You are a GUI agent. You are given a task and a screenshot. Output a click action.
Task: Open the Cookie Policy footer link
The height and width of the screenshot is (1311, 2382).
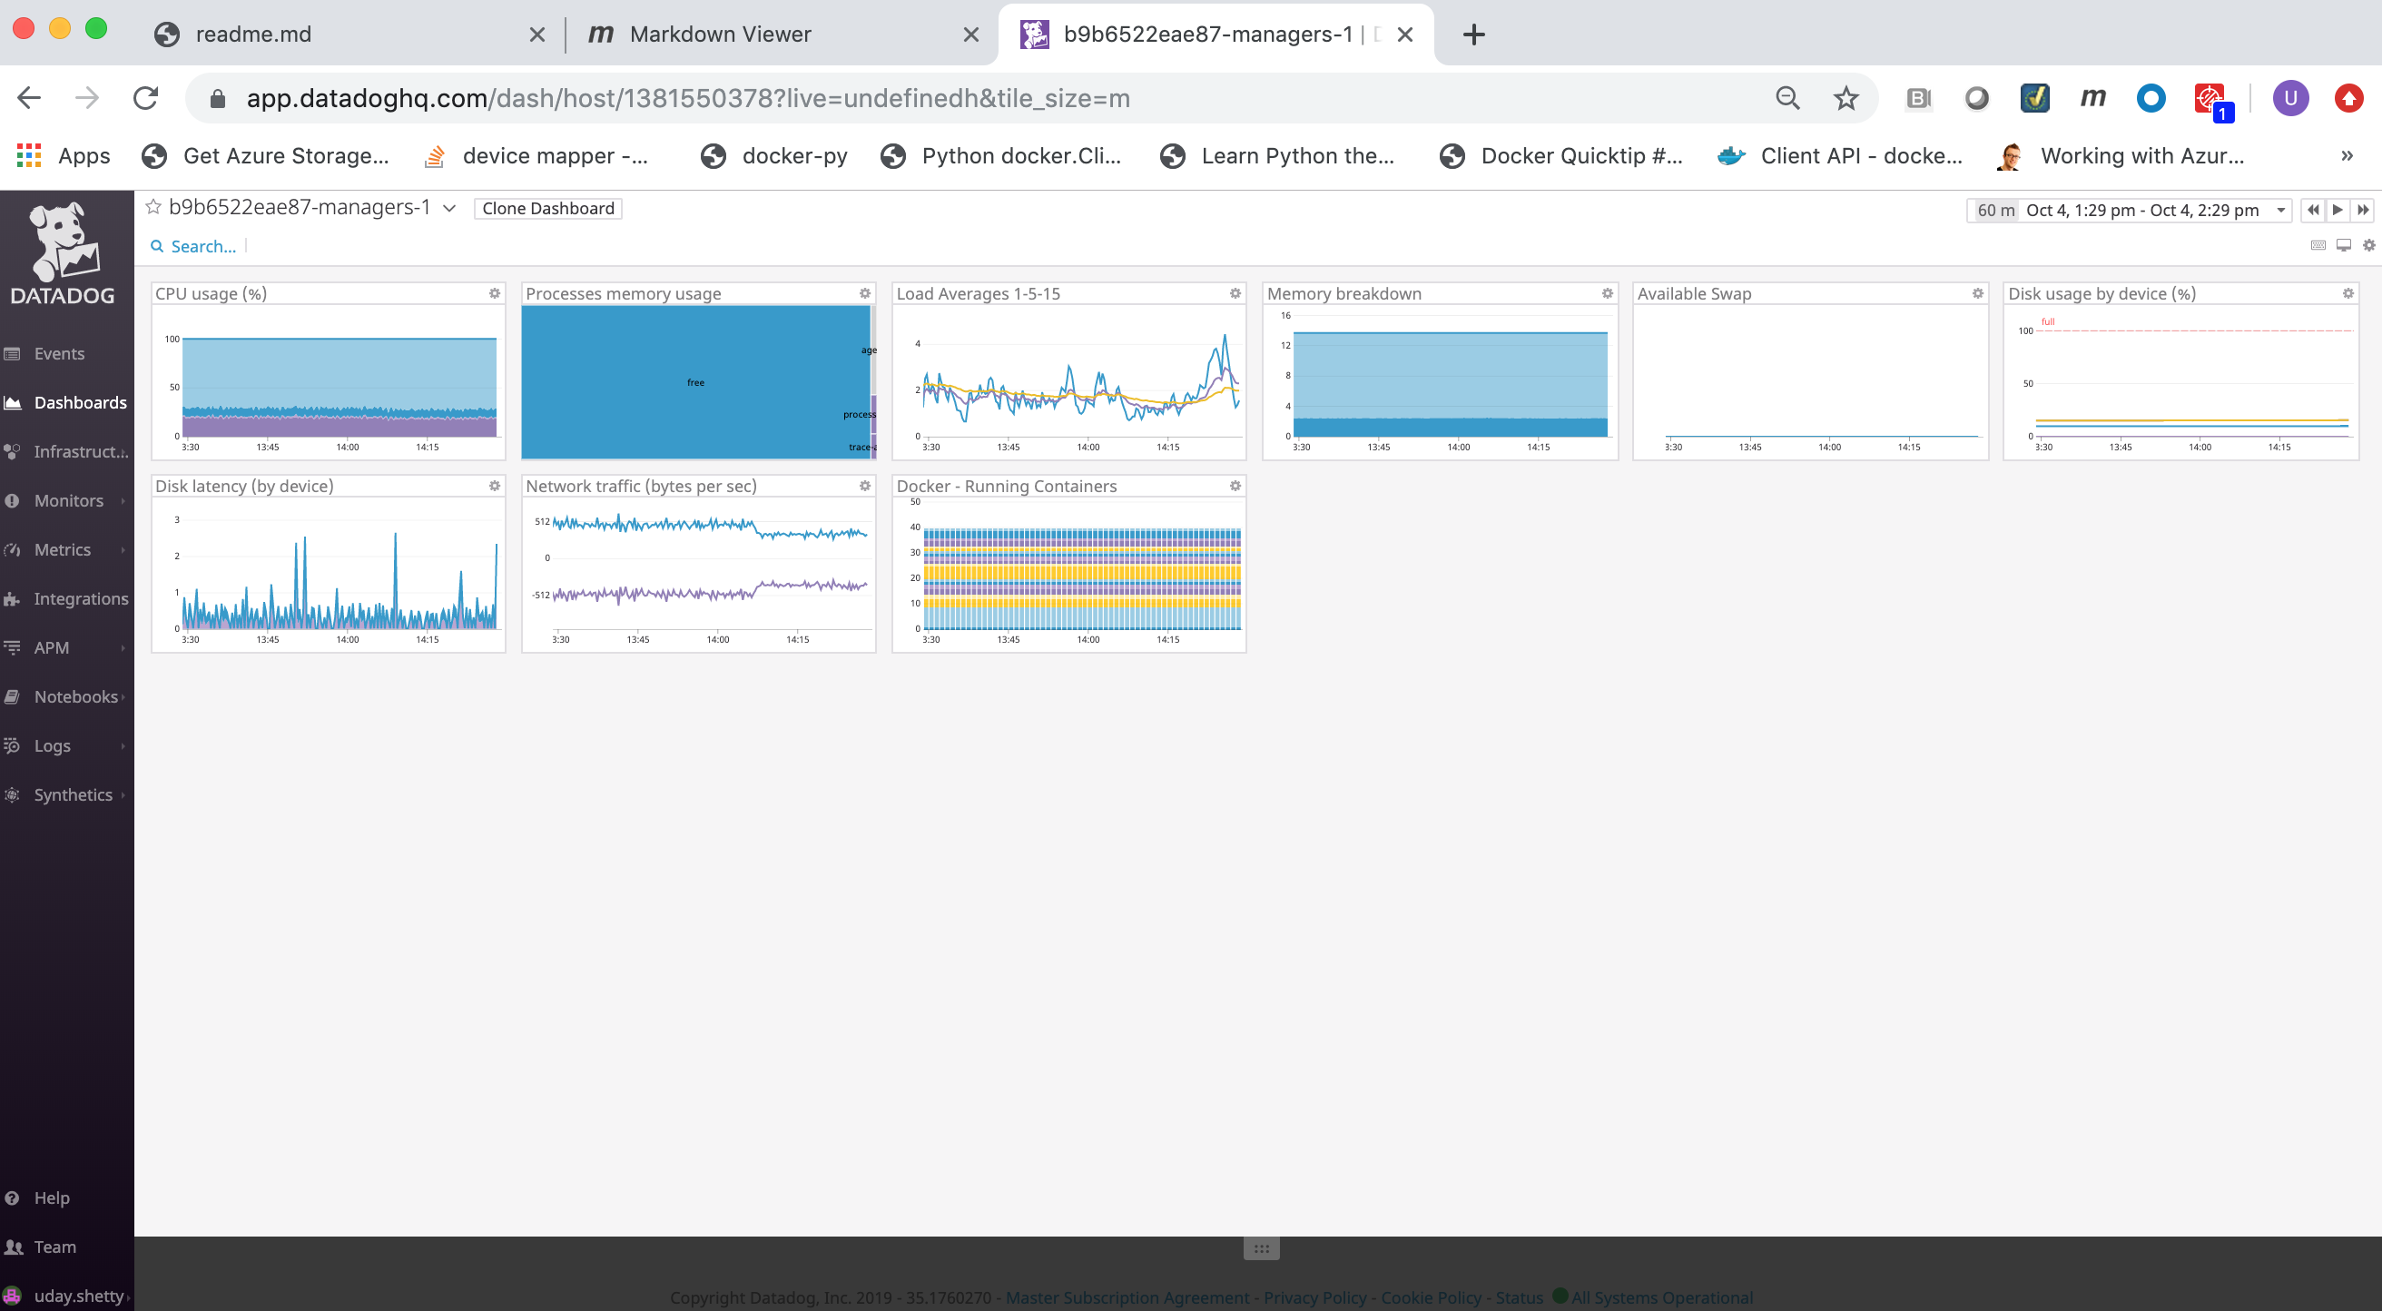coord(1431,1297)
